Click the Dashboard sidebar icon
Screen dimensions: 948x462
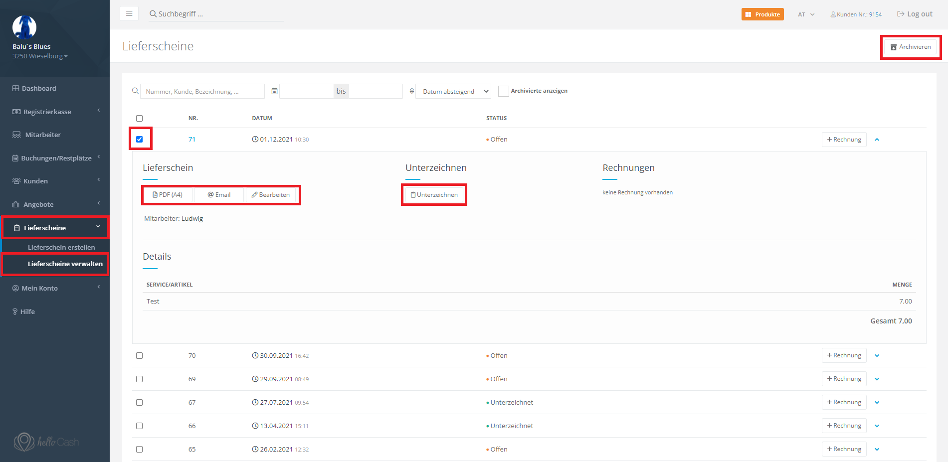(x=16, y=88)
